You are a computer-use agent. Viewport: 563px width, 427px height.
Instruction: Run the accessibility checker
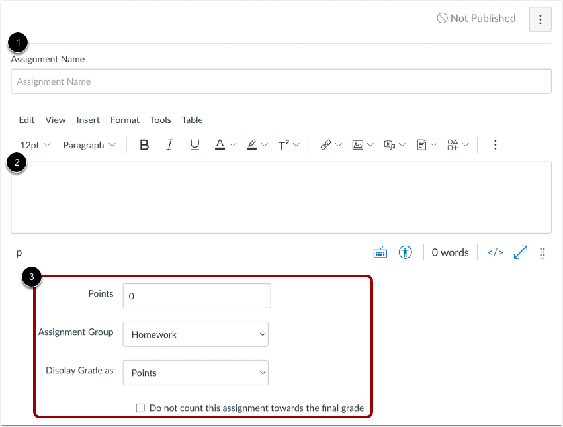pos(405,252)
